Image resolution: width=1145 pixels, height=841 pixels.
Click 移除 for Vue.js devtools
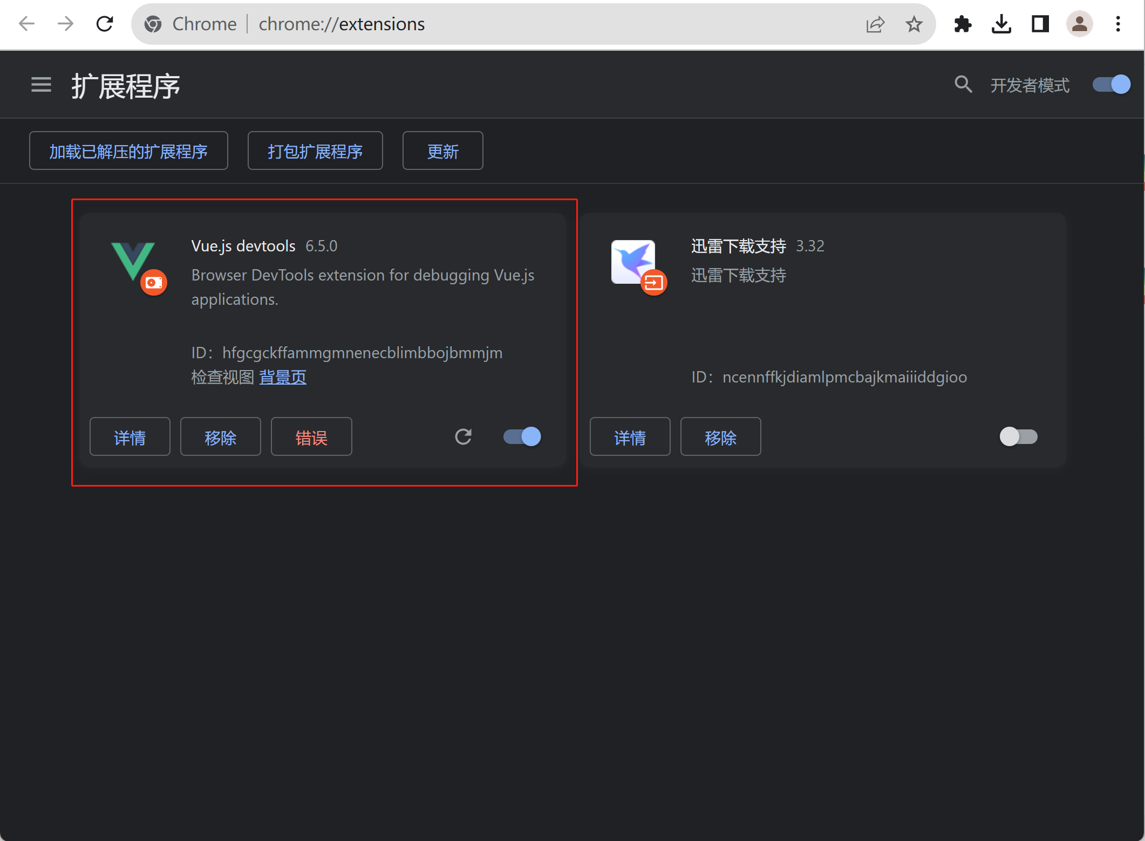pos(221,437)
